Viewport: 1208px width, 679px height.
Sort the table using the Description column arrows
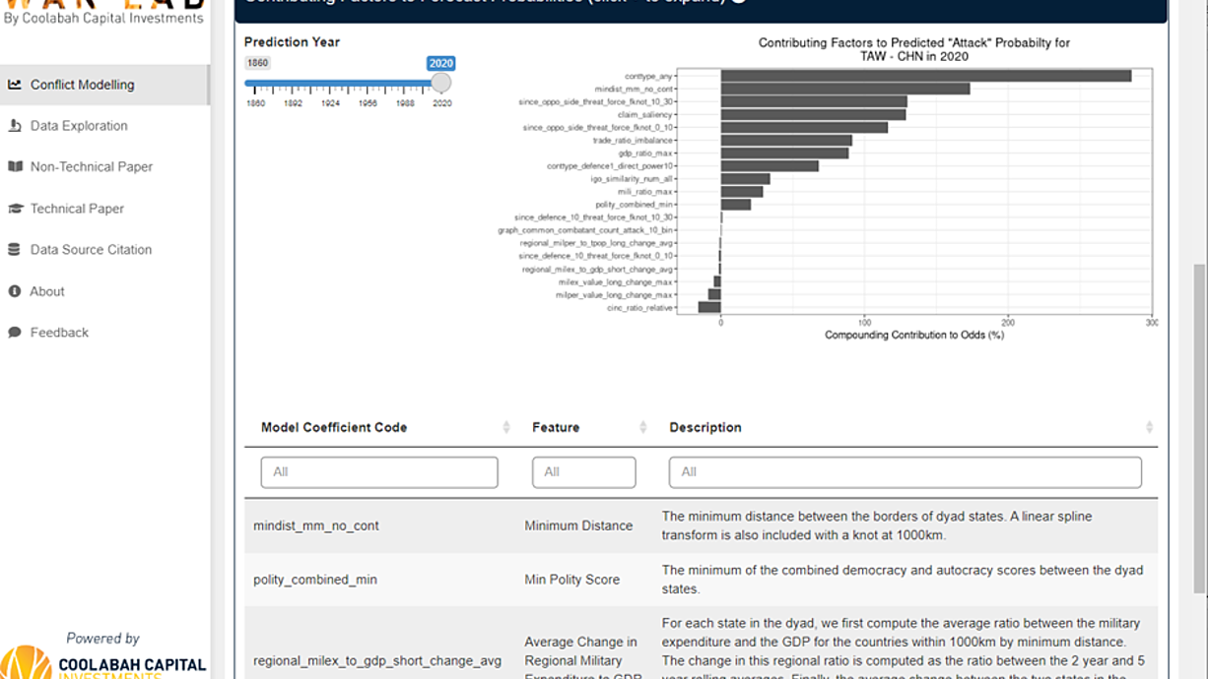tap(1149, 427)
